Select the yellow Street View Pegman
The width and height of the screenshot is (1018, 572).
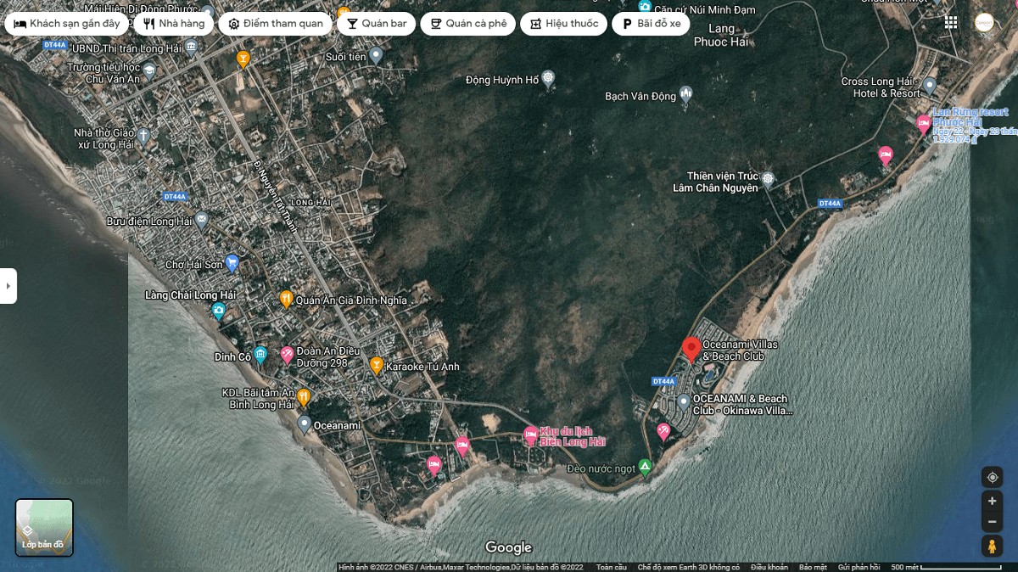click(x=992, y=547)
